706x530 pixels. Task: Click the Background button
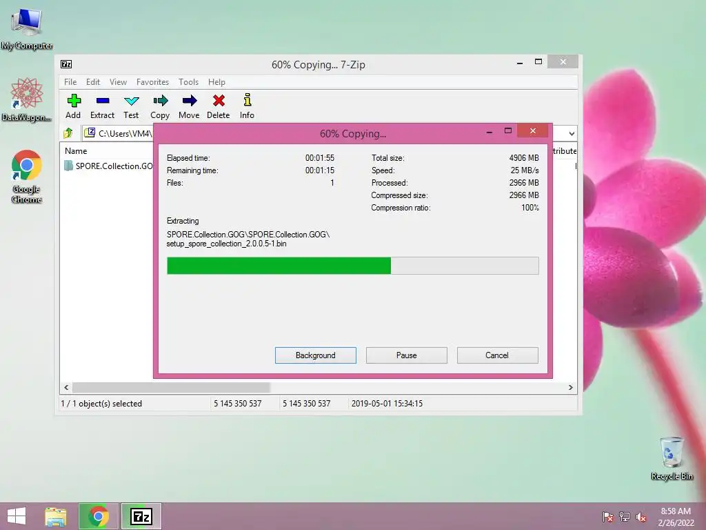[316, 355]
